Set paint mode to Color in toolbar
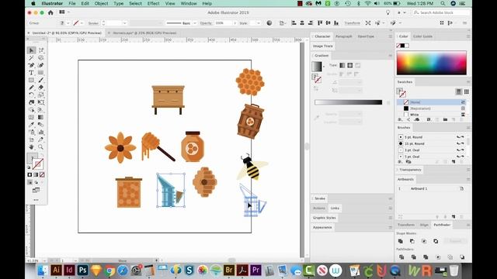 tap(30, 174)
